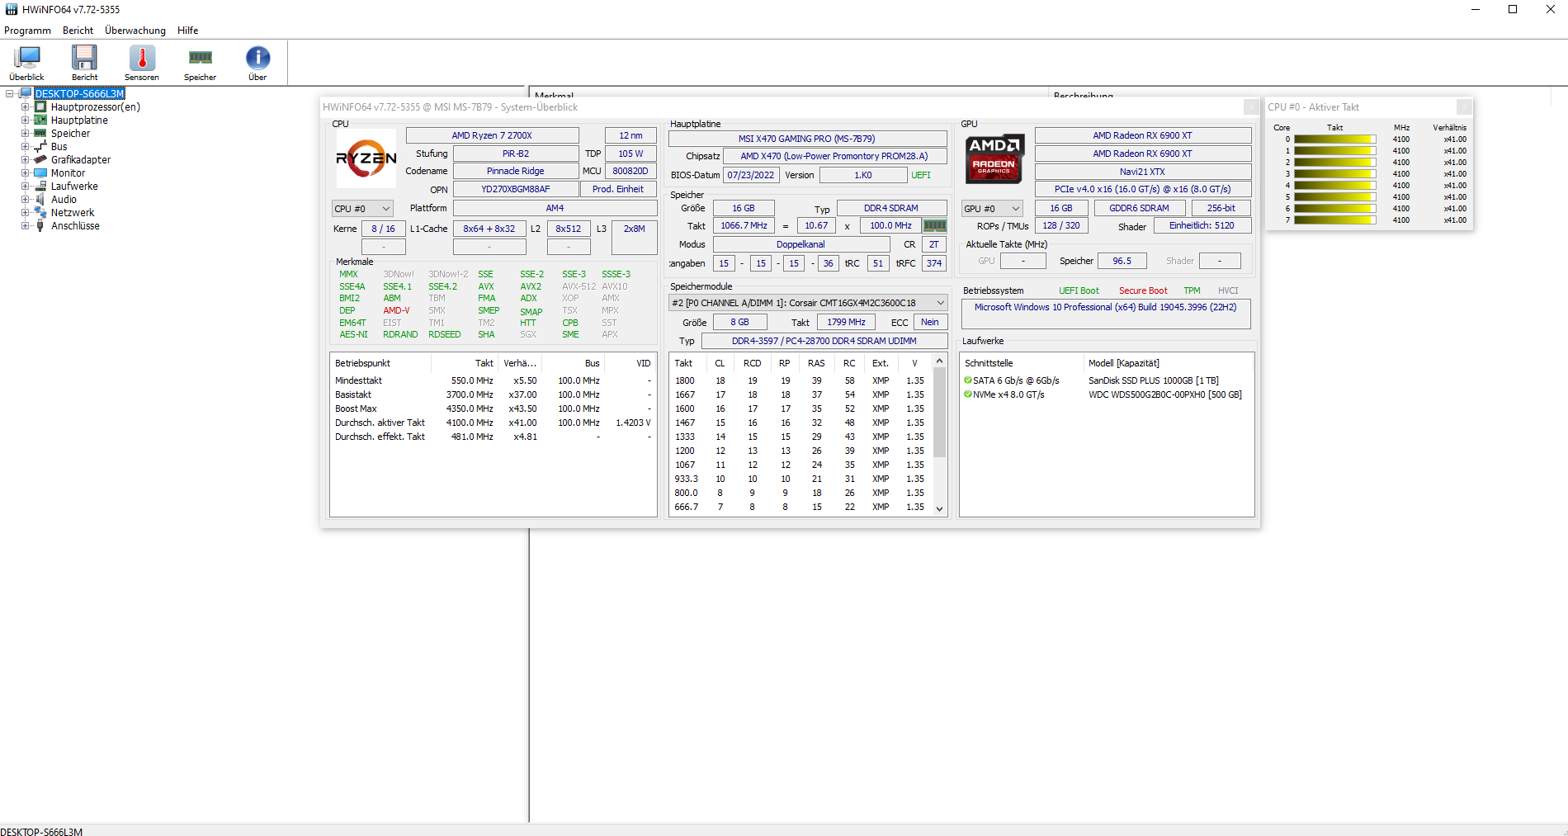The image size is (1568, 836).
Task: Click the MSI X470 GAMING PRO mainboard button
Action: tap(807, 139)
